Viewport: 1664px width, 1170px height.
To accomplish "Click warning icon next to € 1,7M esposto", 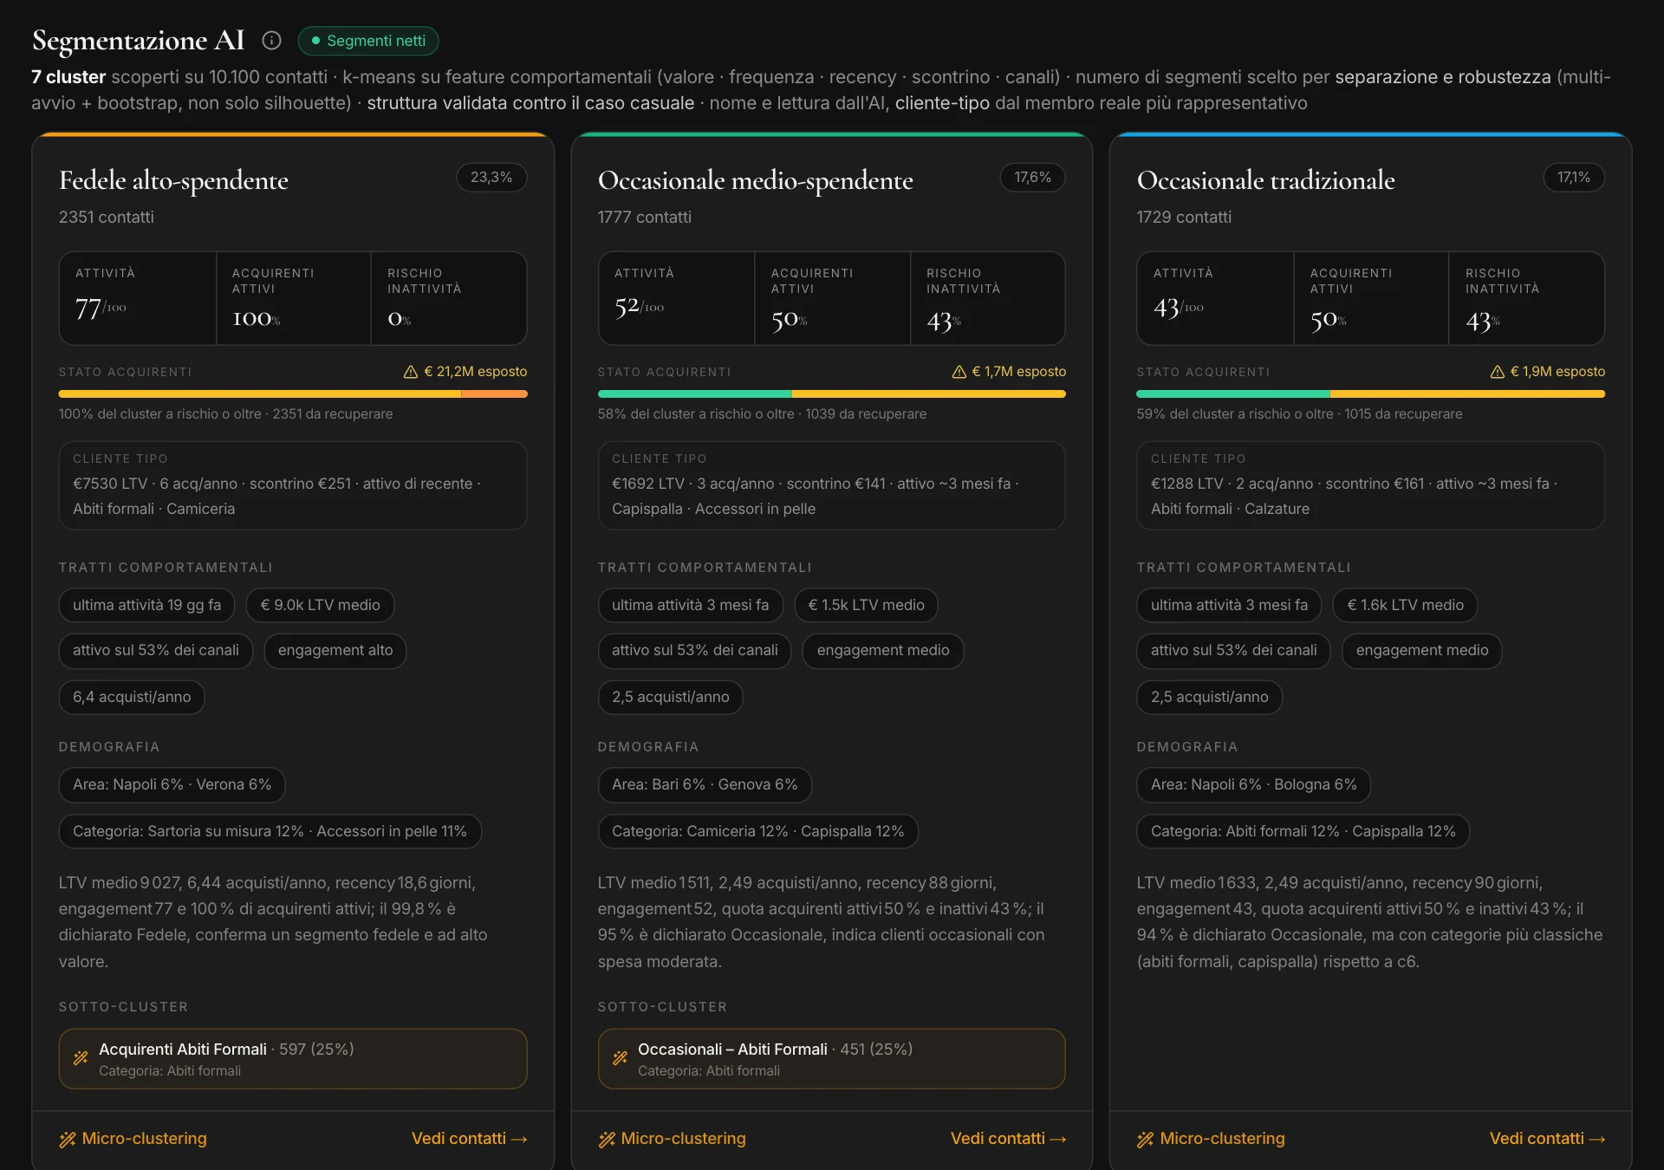I will click(x=959, y=372).
